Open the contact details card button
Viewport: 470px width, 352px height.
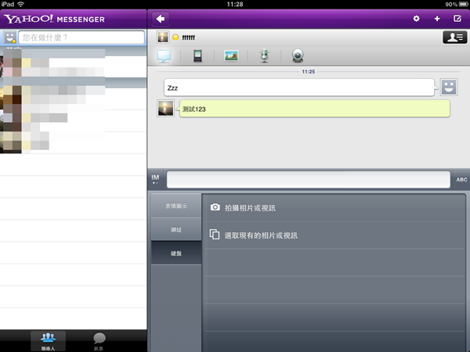(x=454, y=37)
